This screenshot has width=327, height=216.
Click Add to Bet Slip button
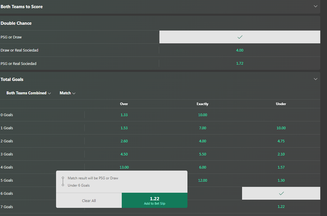[x=154, y=200]
